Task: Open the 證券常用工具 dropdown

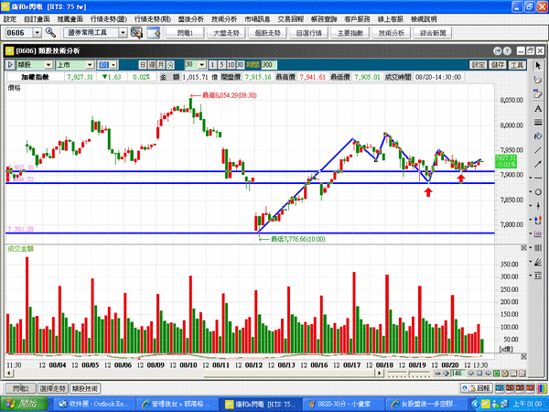Action: pos(123,33)
